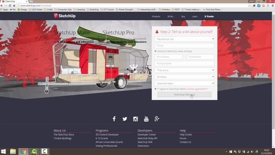Click the Email input field
Screen dimensions: 275x155
[184, 46]
